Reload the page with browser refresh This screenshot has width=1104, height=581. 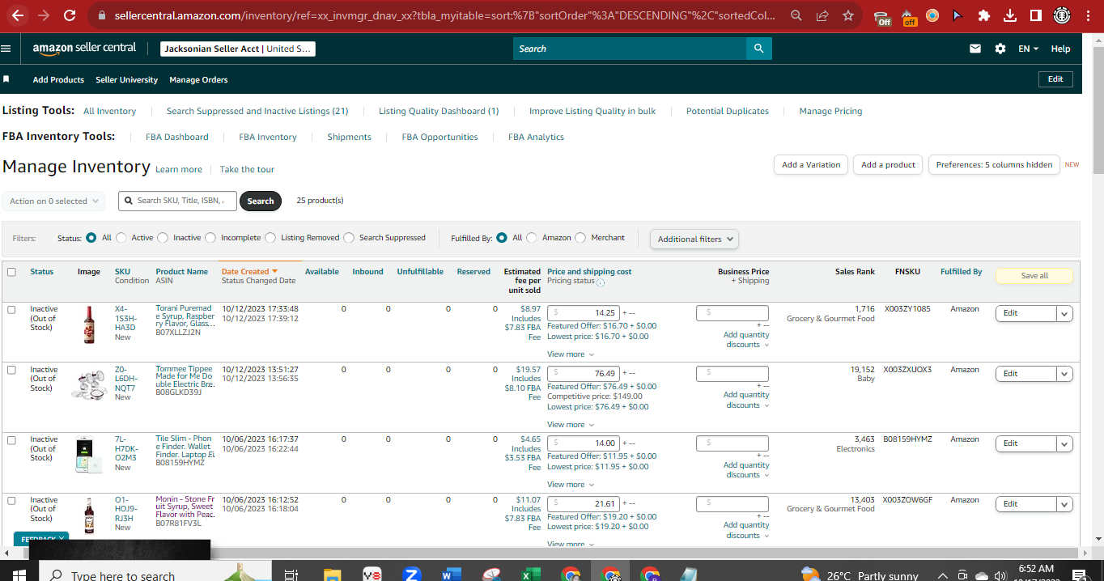pyautogui.click(x=70, y=15)
